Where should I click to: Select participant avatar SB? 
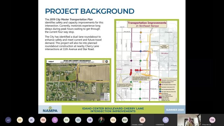[90, 120]
